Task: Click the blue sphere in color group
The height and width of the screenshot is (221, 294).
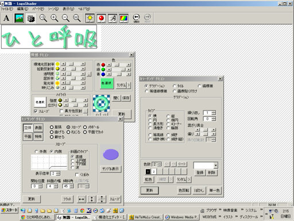Action: 103,74
